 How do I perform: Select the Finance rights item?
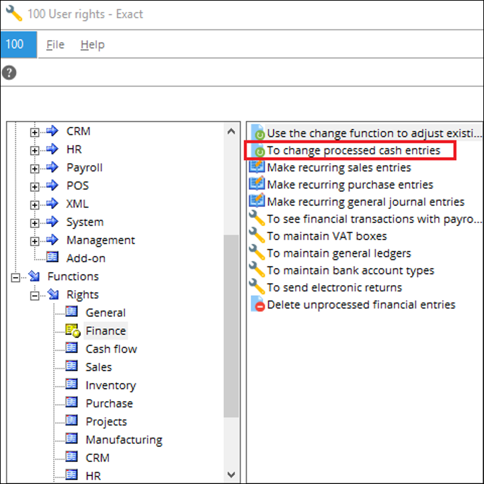106,331
